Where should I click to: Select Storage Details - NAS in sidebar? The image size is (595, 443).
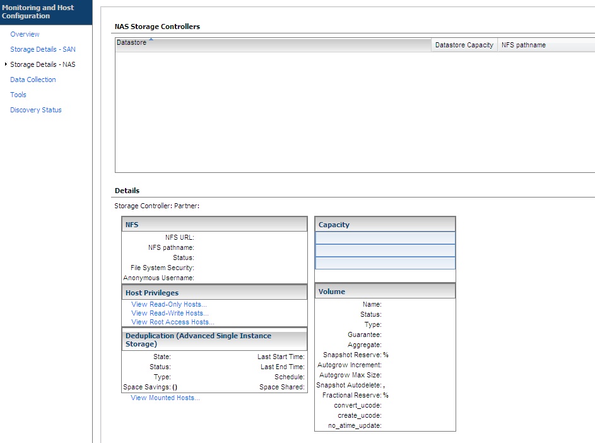43,64
